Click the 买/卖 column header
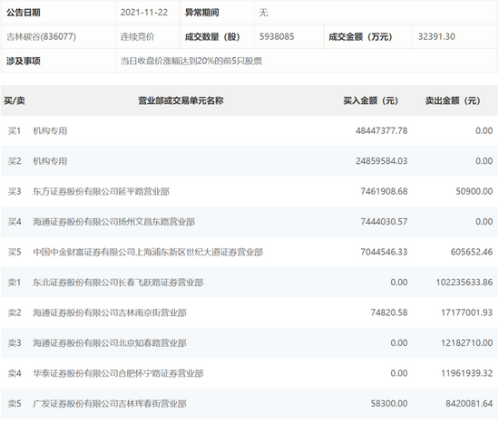The image size is (499, 422). pyautogui.click(x=15, y=101)
